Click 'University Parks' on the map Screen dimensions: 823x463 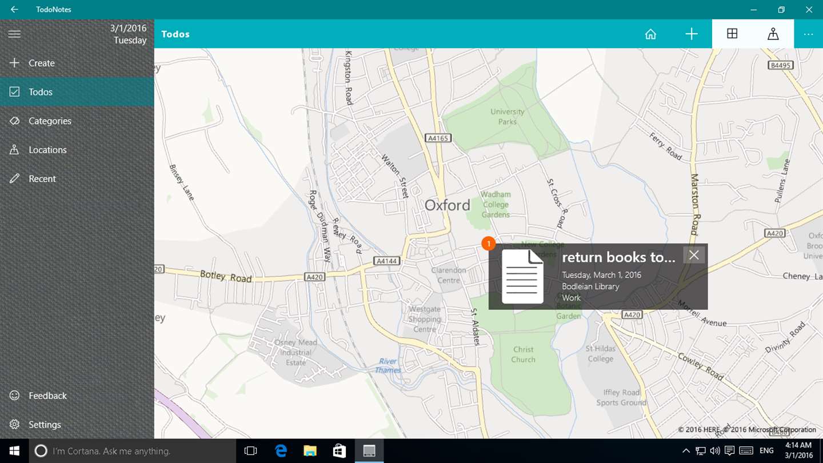pos(507,117)
